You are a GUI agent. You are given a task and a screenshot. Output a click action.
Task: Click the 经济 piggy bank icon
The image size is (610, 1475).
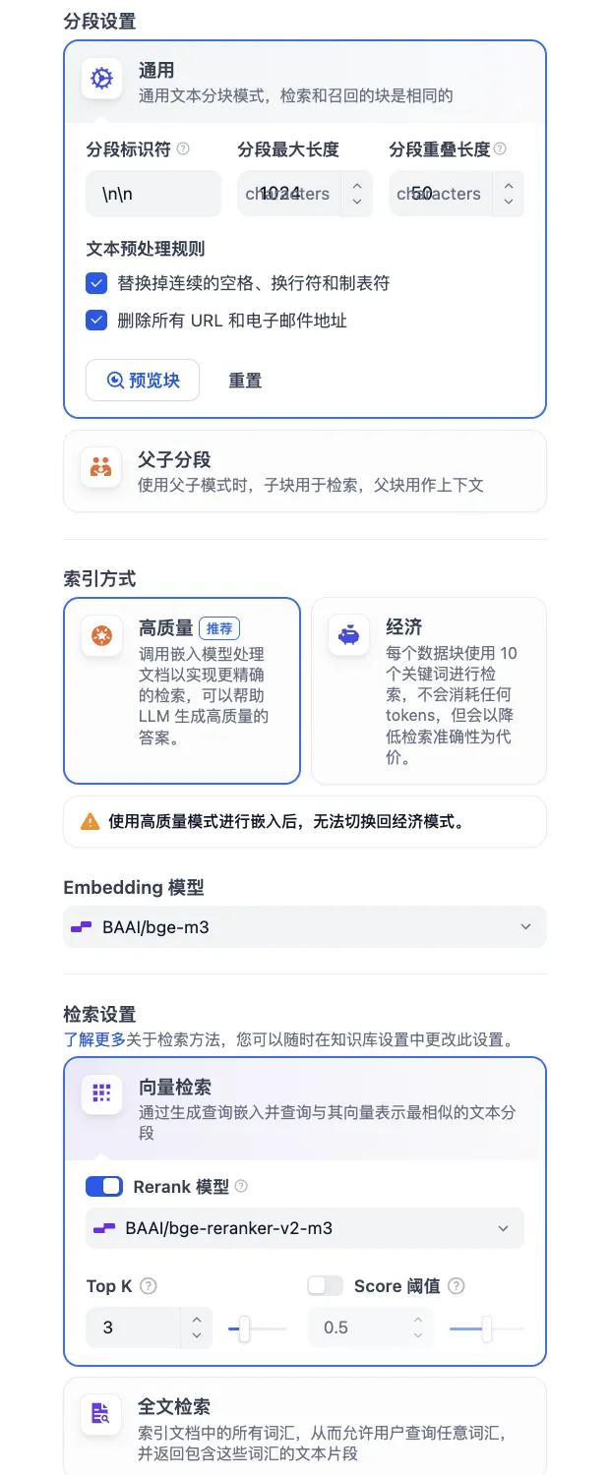point(346,635)
